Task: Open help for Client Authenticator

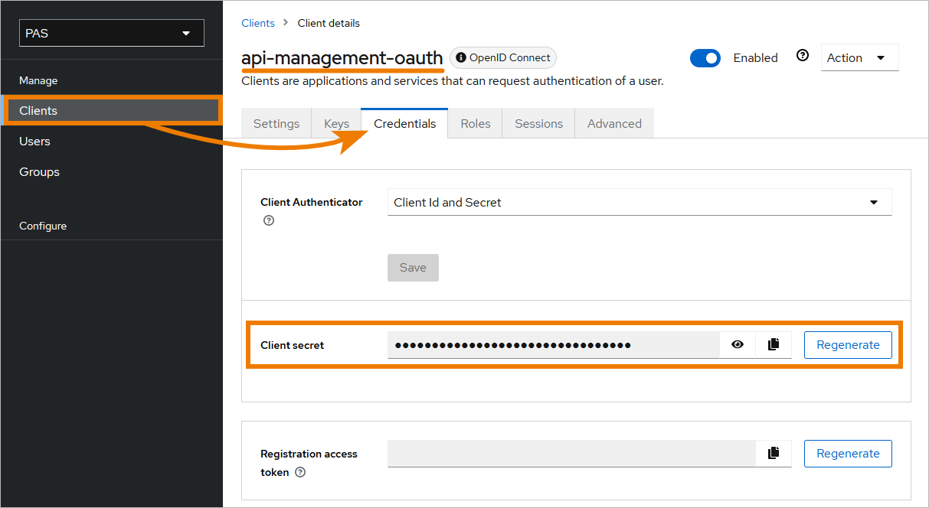Action: [268, 220]
